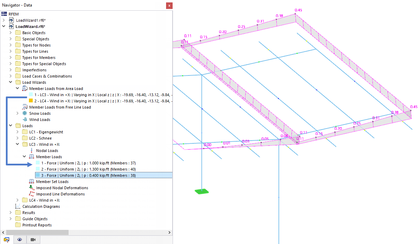The height and width of the screenshot is (244, 420).
Task: Switch to the Data navigator tab
Action: tap(7, 239)
